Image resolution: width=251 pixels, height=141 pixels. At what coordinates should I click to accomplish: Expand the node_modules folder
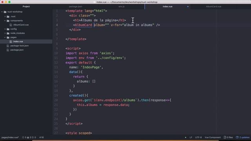(5, 33)
